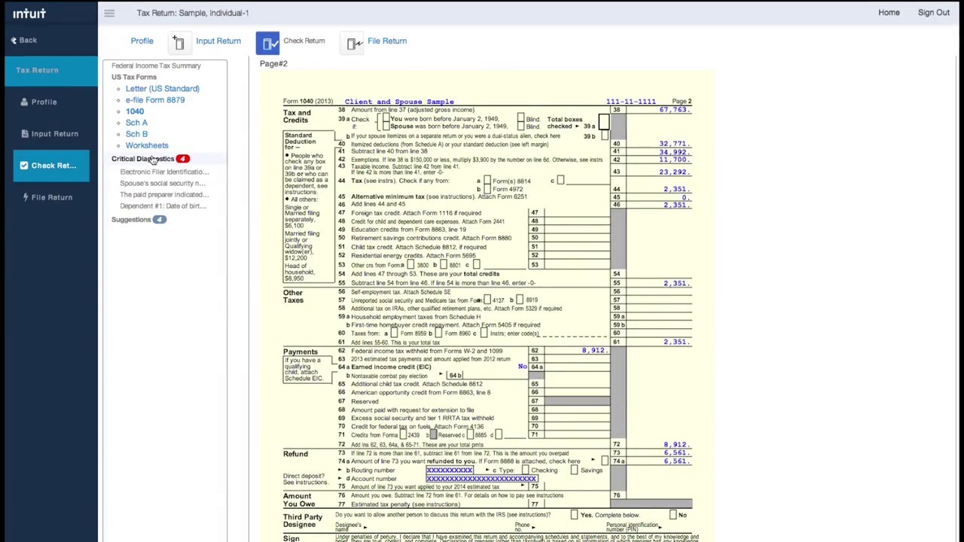The width and height of the screenshot is (964, 542).
Task: Check Form 4972 box on line 44
Action: click(x=487, y=189)
